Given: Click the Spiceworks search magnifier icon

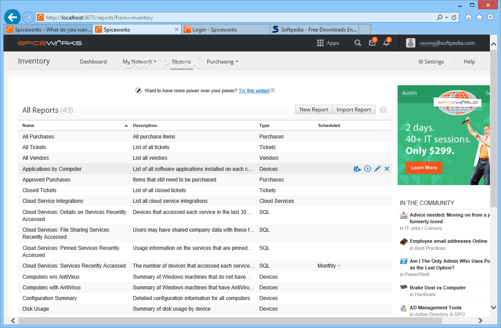Looking at the screenshot, I should 358,43.
